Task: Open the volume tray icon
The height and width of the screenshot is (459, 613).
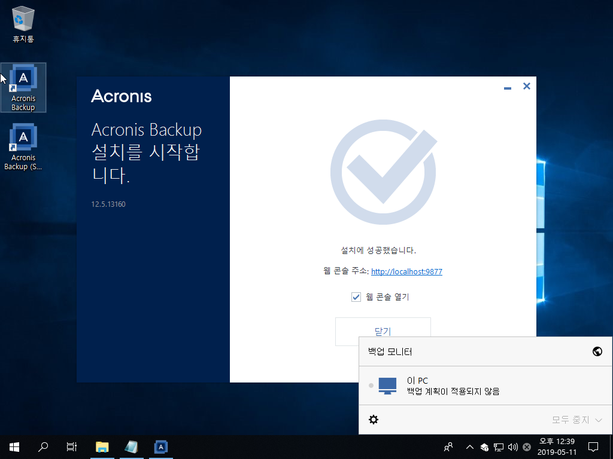Action: (x=512, y=447)
